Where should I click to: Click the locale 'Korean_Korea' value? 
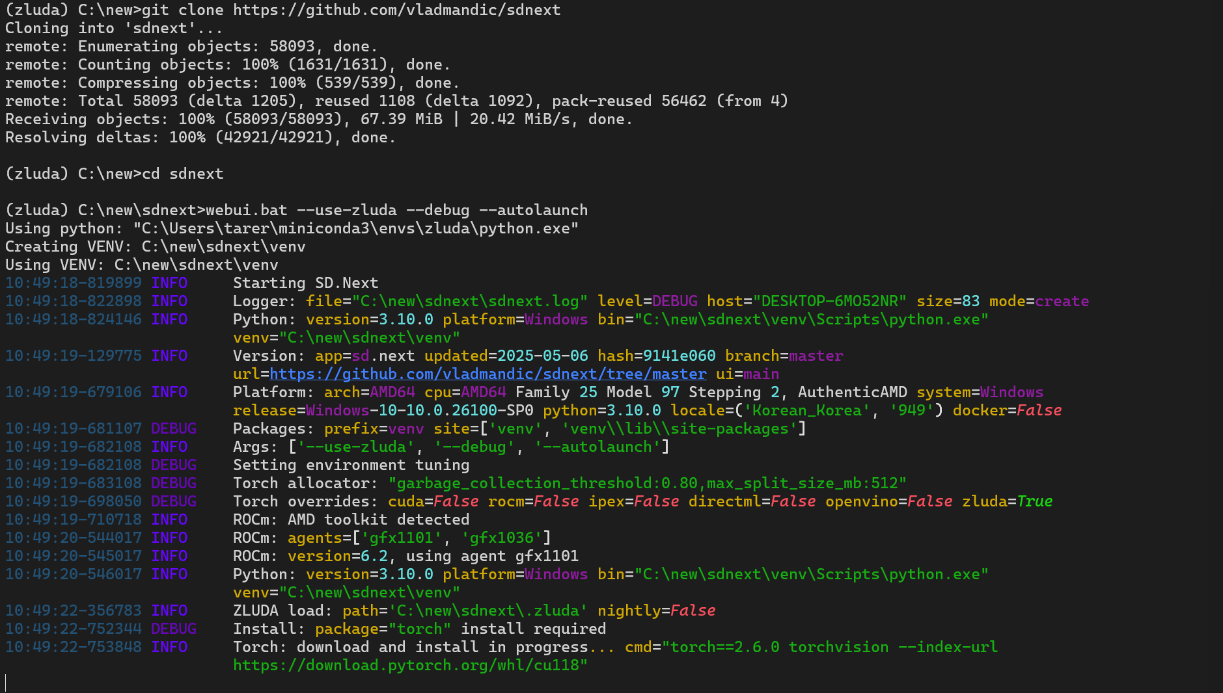tap(807, 411)
